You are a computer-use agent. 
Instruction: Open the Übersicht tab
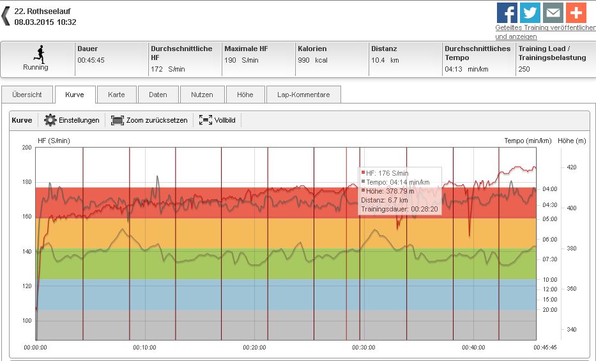click(27, 95)
